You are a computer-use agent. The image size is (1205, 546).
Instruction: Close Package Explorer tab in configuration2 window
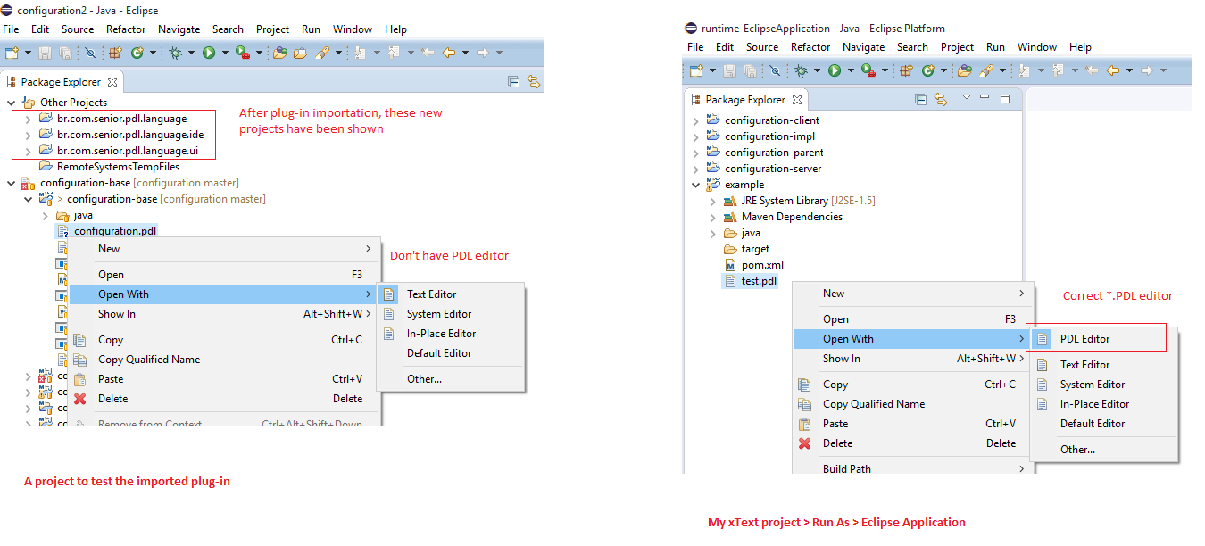(x=112, y=81)
